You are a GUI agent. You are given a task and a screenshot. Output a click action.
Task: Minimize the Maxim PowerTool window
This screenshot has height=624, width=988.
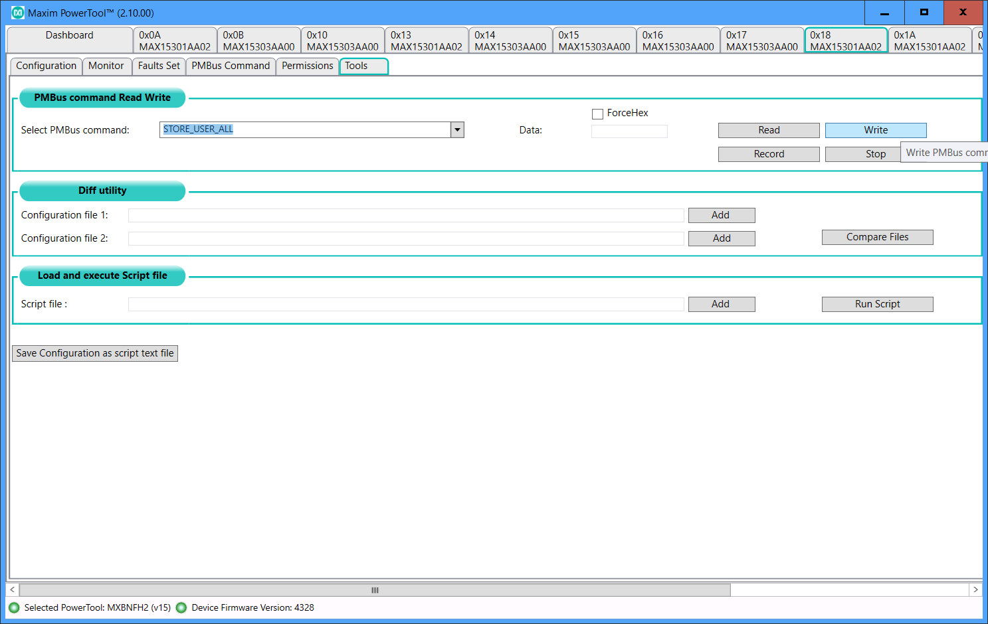(x=884, y=13)
